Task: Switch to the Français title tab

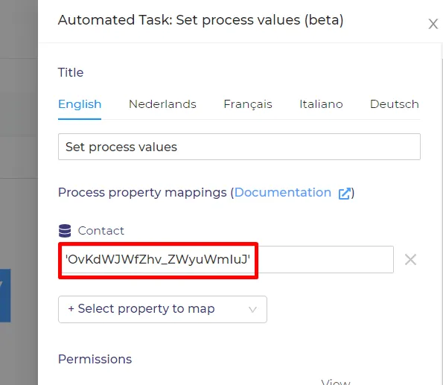Action: tap(248, 104)
